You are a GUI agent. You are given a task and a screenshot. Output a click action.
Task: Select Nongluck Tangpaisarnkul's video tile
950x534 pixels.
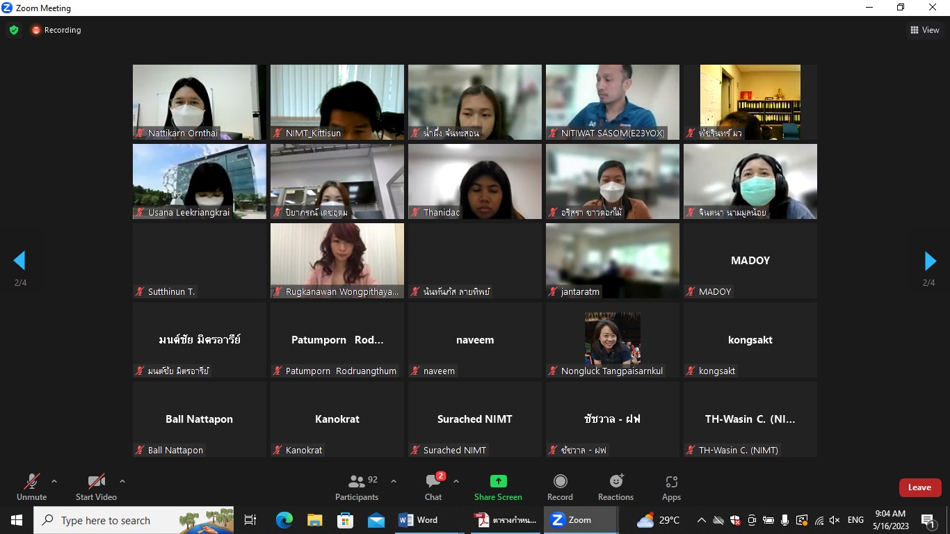click(612, 340)
